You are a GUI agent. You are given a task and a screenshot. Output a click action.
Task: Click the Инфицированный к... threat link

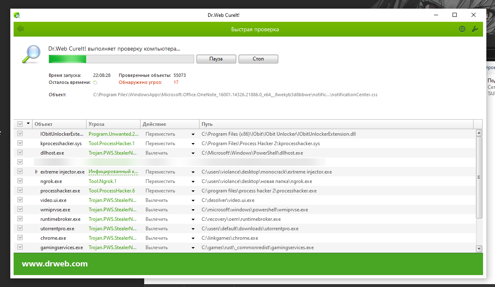(113, 172)
